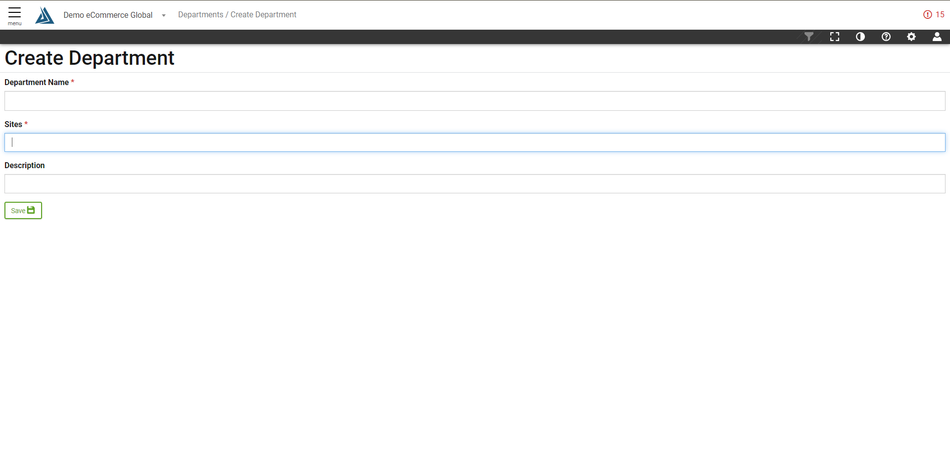Focus the Department Name input field
The width and height of the screenshot is (950, 451).
point(475,101)
